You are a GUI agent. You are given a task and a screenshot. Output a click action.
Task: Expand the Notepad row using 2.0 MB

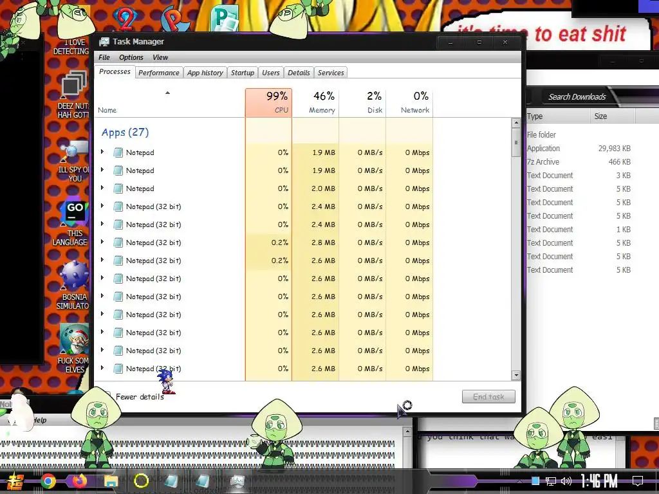[x=102, y=188]
